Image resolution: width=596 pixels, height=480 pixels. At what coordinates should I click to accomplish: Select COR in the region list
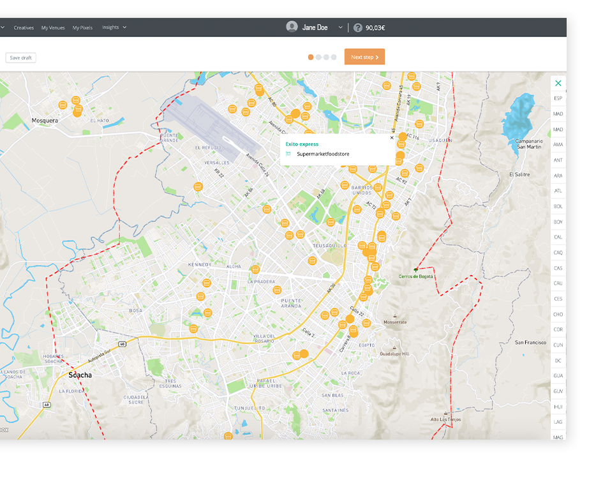tap(558, 330)
